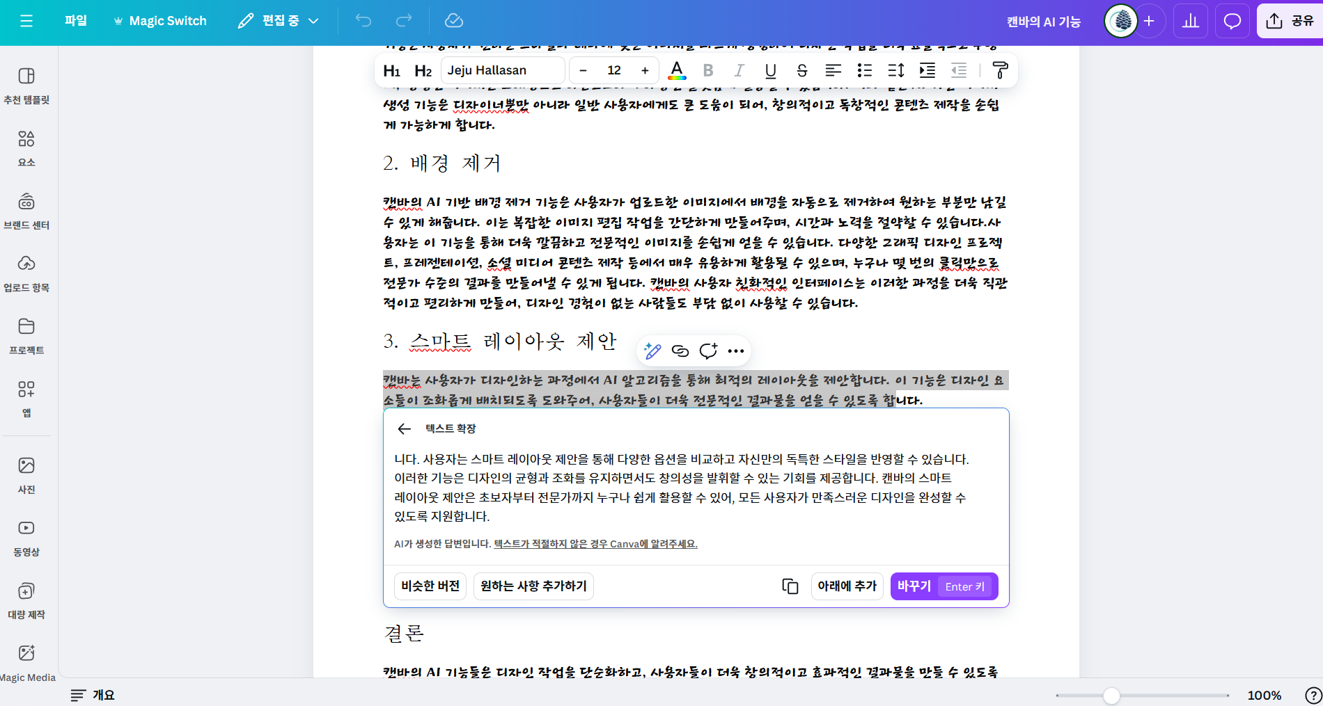Click the 바꾸기 replace button
Viewport: 1323px width, 706px height.
(944, 586)
